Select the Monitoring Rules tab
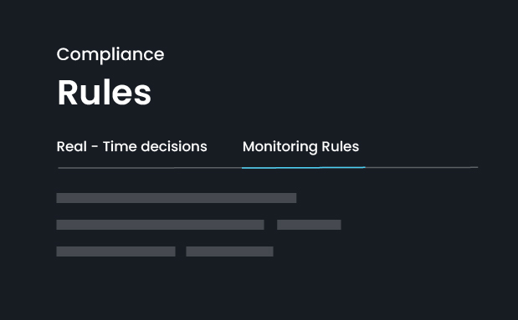The height and width of the screenshot is (320, 518). (300, 147)
